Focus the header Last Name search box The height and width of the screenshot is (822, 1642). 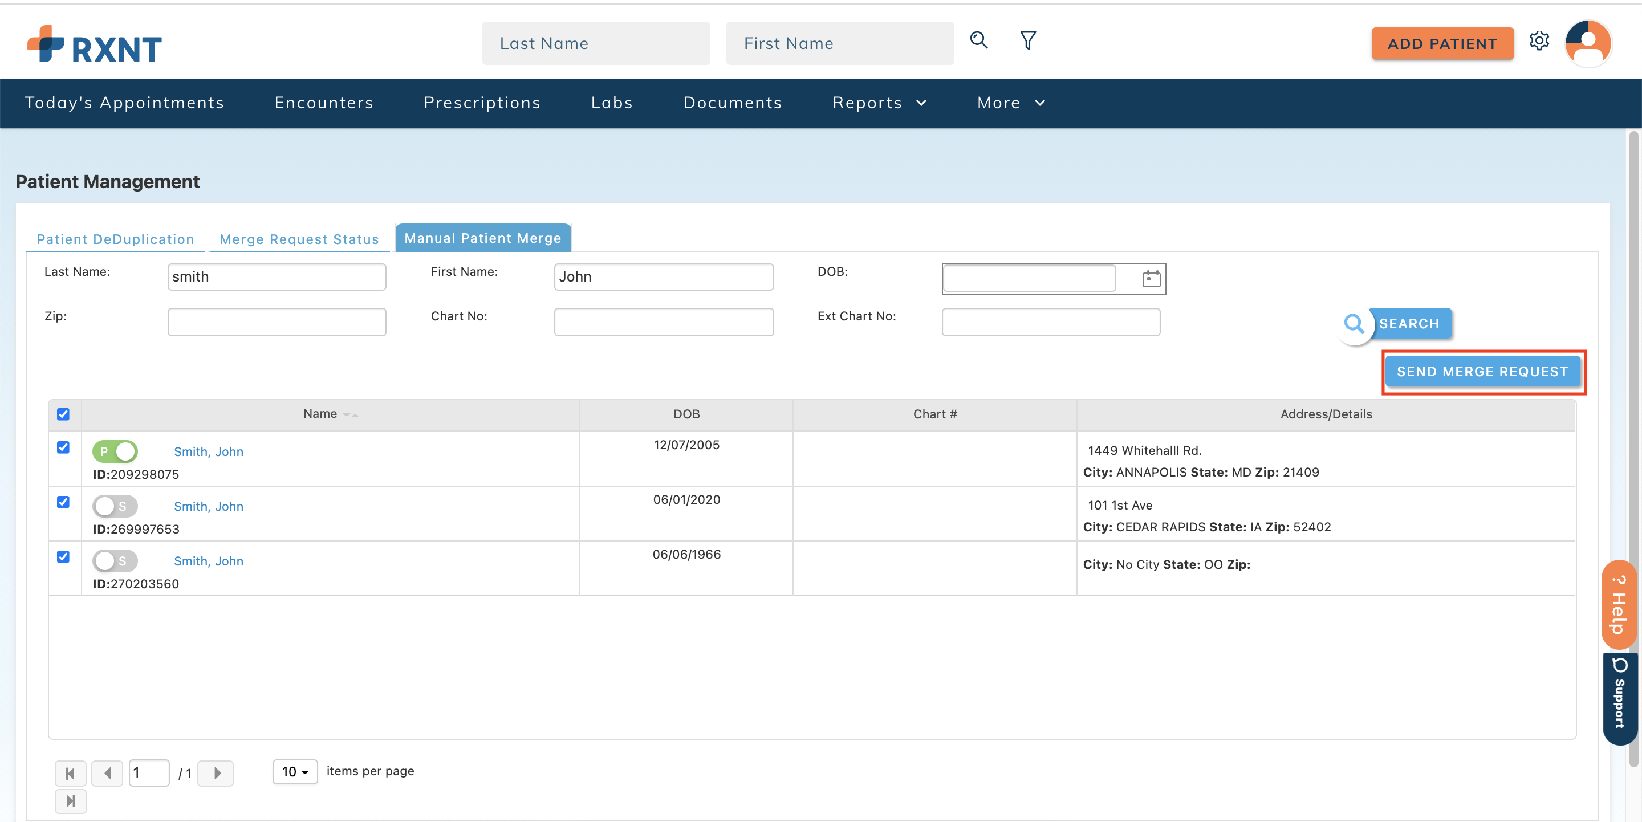click(x=596, y=43)
